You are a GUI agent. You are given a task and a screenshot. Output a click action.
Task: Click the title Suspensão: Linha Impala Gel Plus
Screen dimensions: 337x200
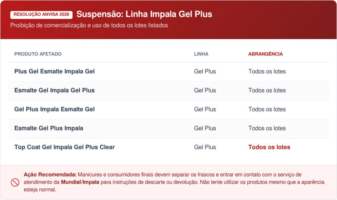pyautogui.click(x=144, y=14)
